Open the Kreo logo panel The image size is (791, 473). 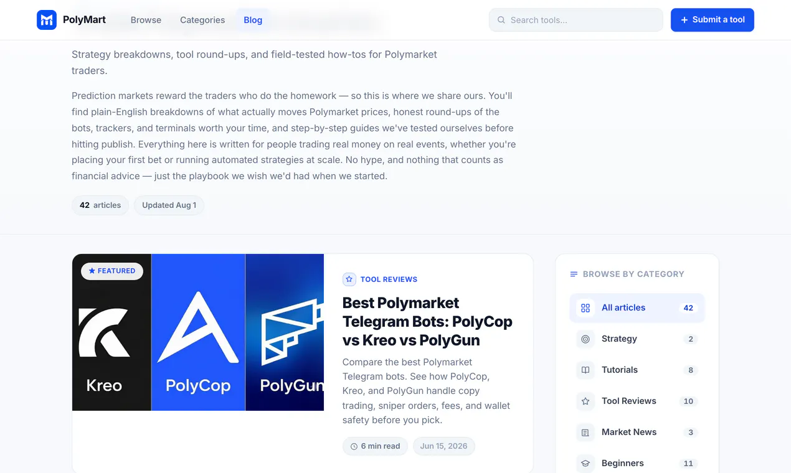pos(111,332)
